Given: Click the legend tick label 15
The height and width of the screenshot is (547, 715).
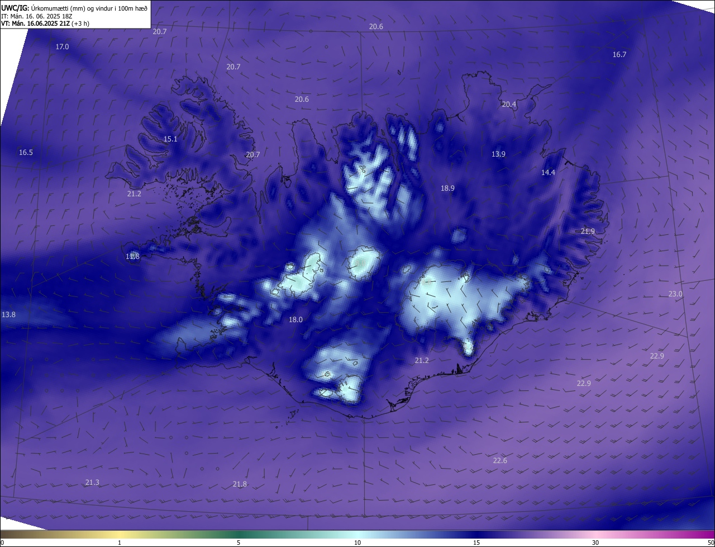Looking at the screenshot, I should click(476, 543).
